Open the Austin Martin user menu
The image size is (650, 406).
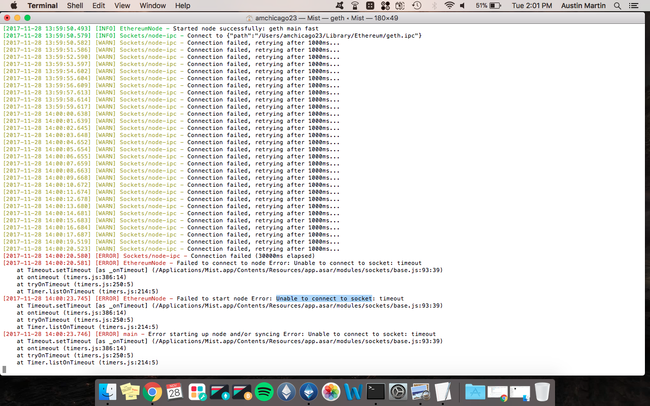click(x=583, y=6)
